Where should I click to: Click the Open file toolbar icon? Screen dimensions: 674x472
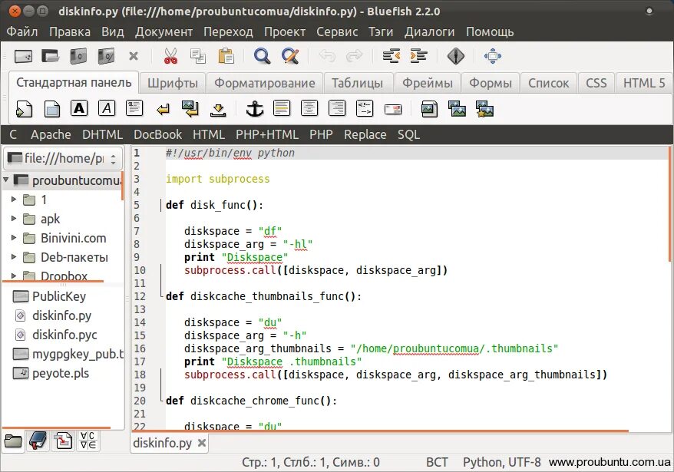coord(51,56)
